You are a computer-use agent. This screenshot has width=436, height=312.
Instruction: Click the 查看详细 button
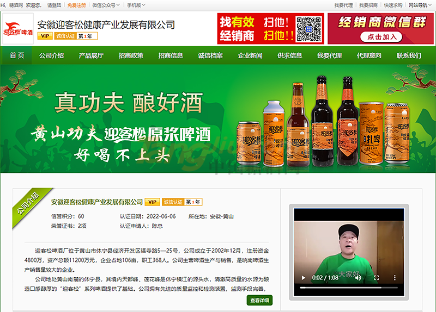259,300
